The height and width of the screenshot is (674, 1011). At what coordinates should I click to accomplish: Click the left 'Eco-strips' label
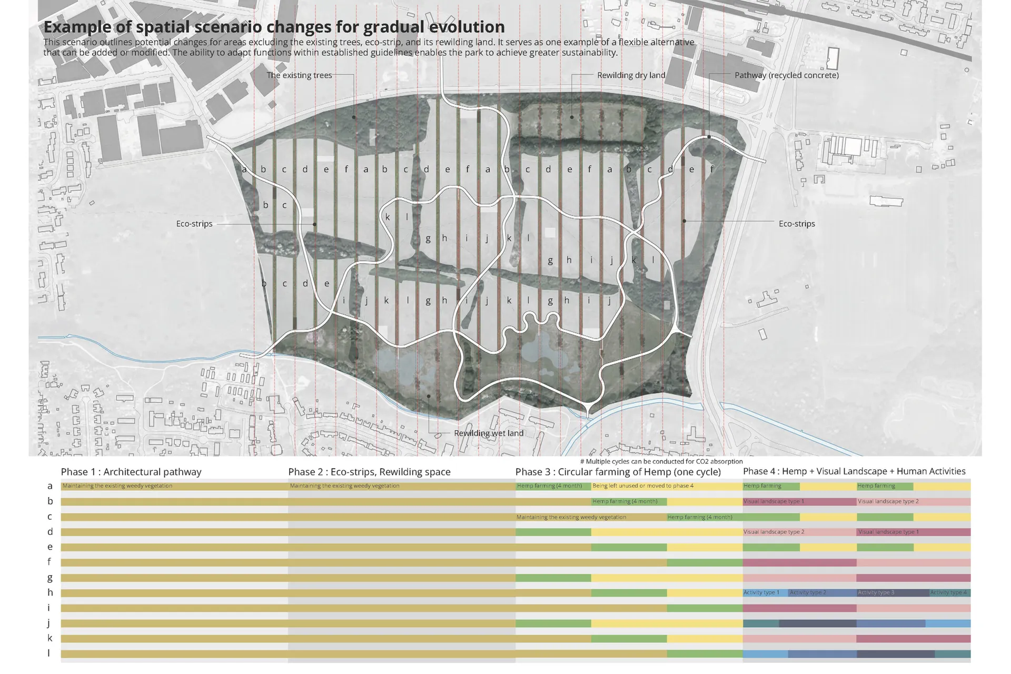(x=194, y=224)
